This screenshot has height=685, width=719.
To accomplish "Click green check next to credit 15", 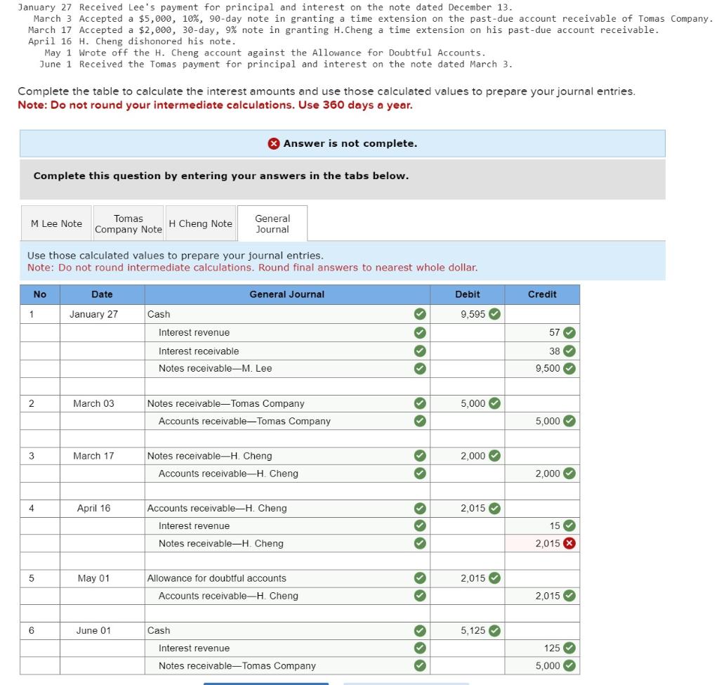I will tap(569, 526).
